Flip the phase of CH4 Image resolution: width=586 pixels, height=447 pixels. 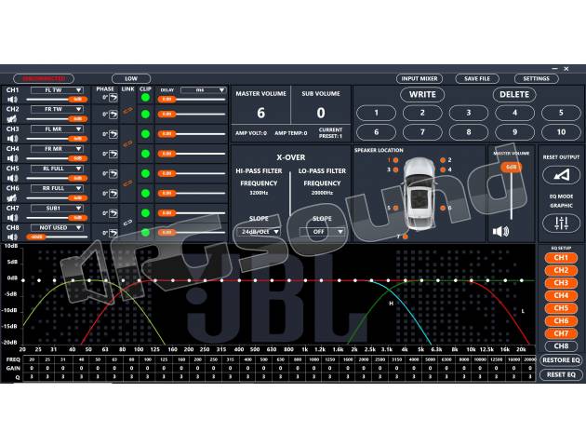click(x=113, y=154)
